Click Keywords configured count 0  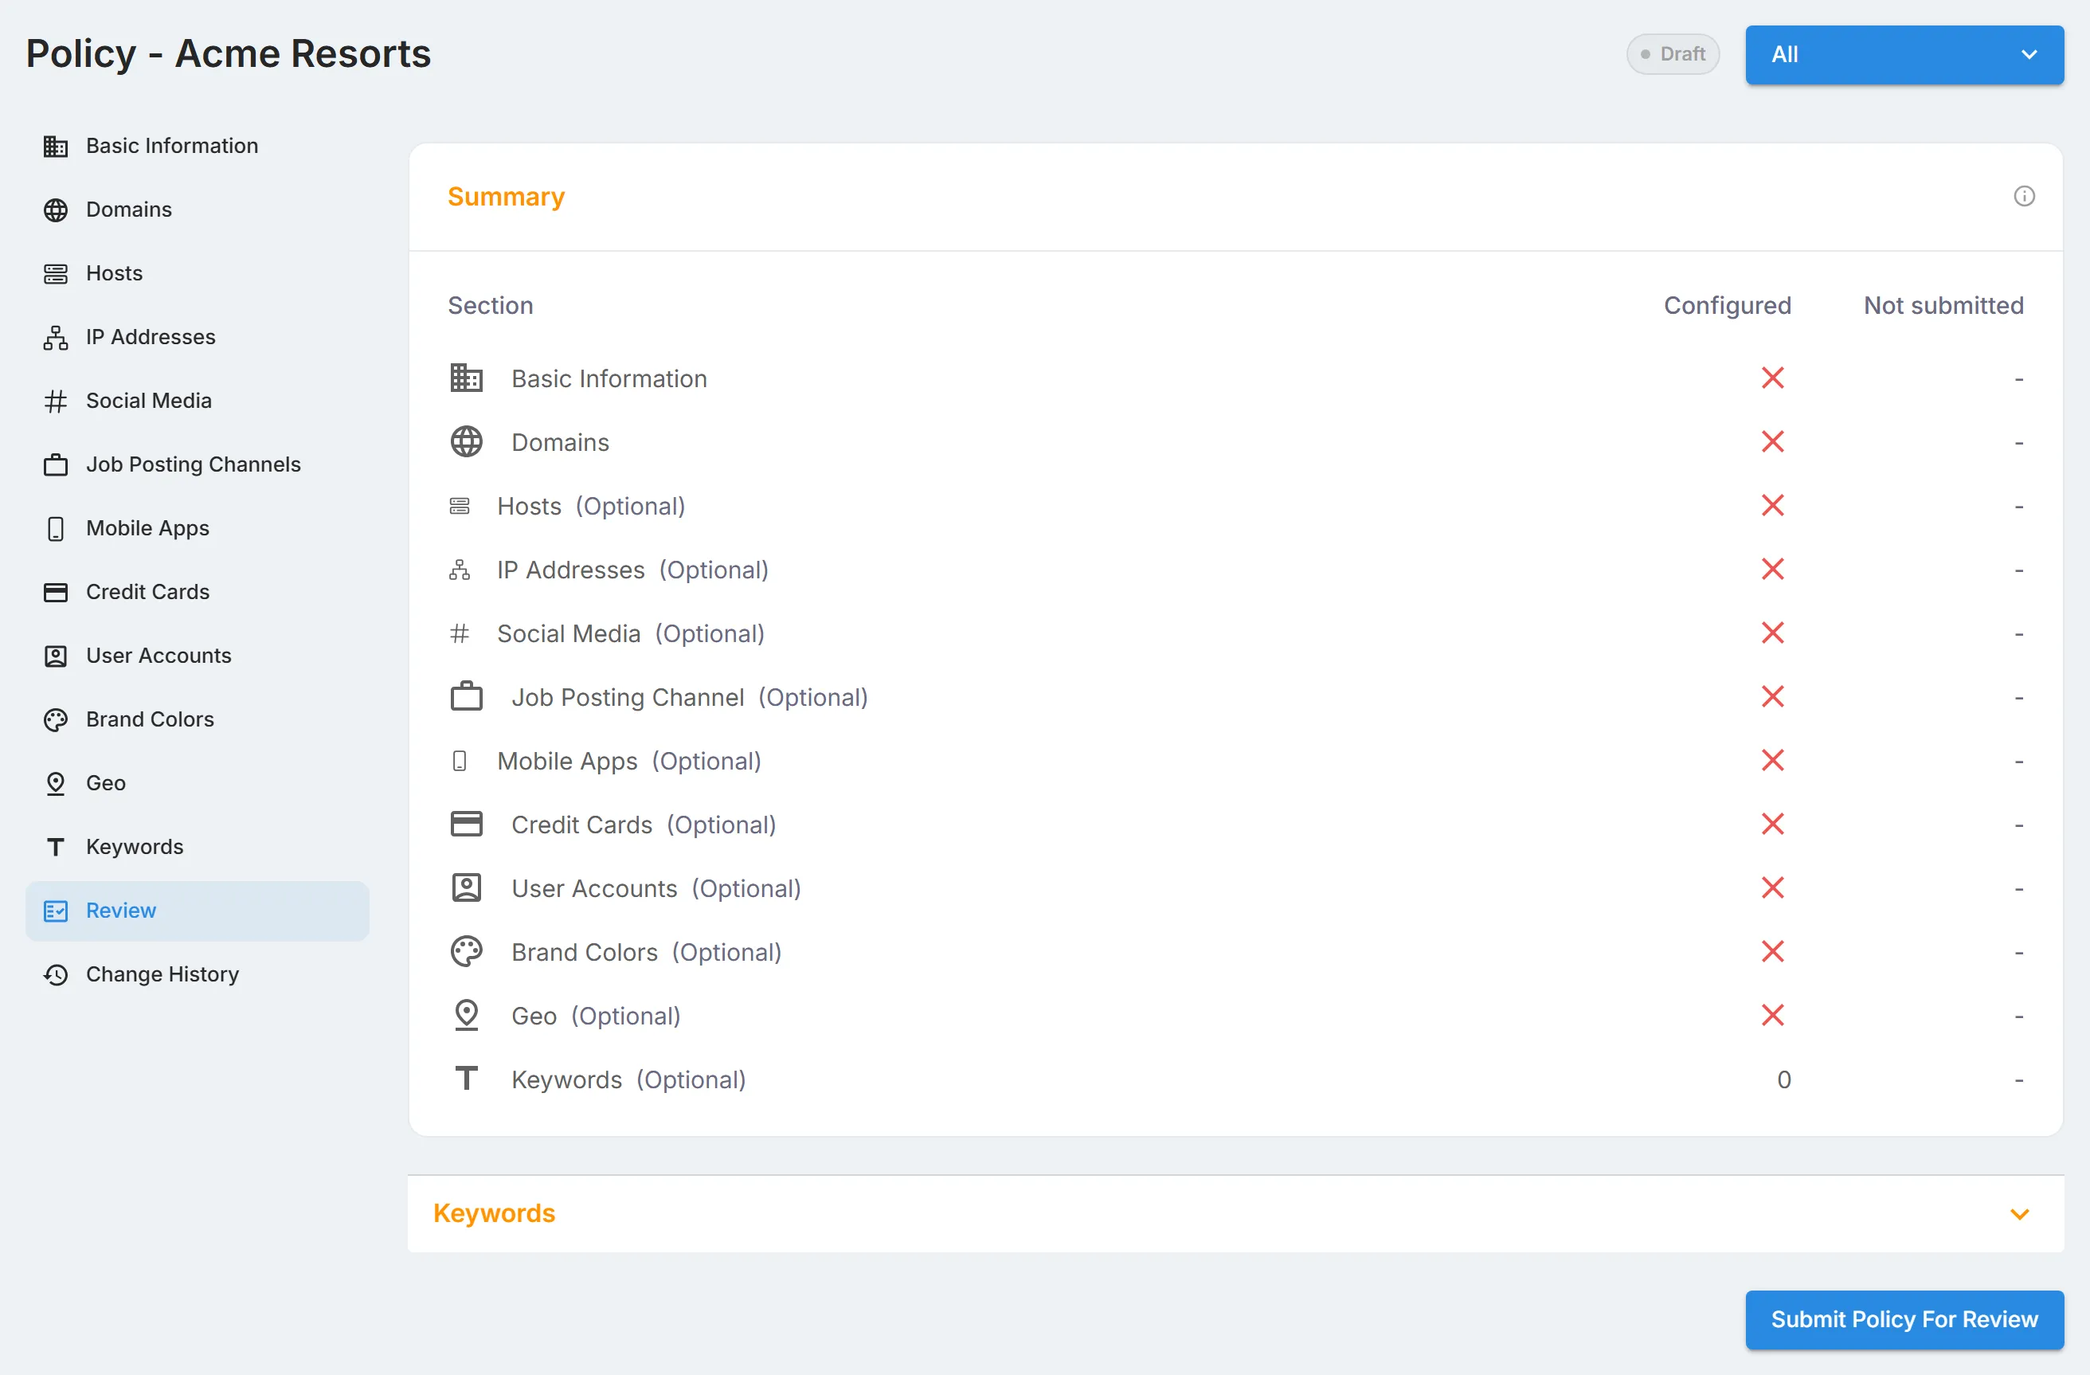coord(1783,1080)
